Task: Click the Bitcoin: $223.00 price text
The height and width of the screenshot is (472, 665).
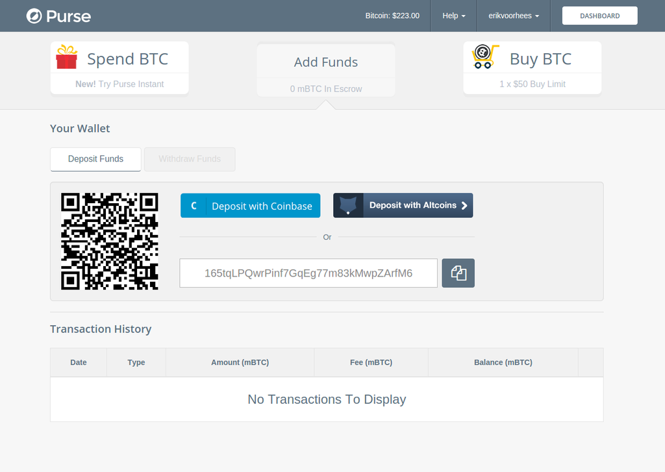Action: coord(392,16)
